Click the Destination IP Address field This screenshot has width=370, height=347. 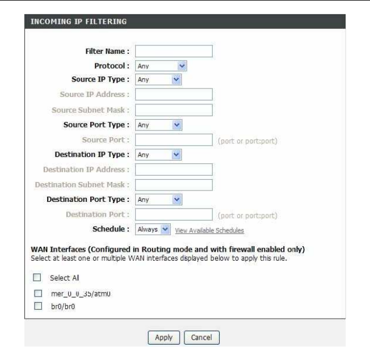point(174,169)
